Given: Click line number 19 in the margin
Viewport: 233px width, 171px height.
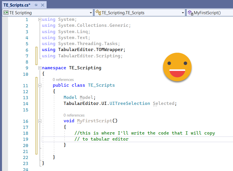Looking at the screenshot, I should pos(25,139).
